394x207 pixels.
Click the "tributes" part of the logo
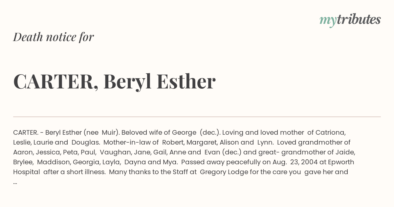pyautogui.click(x=359, y=19)
